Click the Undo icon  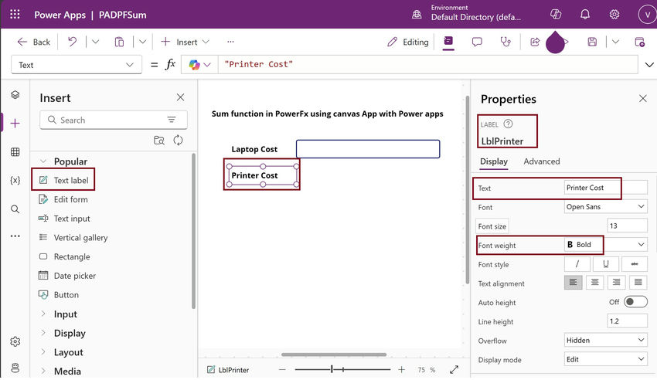tap(72, 42)
